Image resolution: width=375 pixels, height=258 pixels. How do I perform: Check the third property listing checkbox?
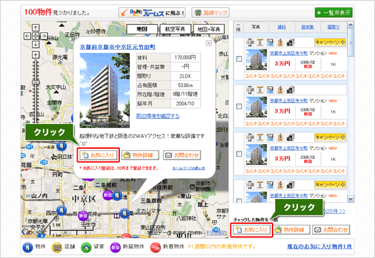click(239, 153)
